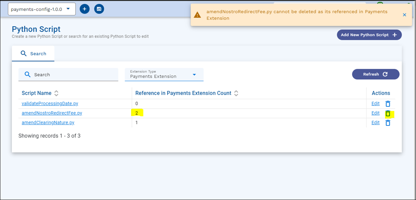Focus the Search text input field
416x200 pixels.
tap(74, 75)
